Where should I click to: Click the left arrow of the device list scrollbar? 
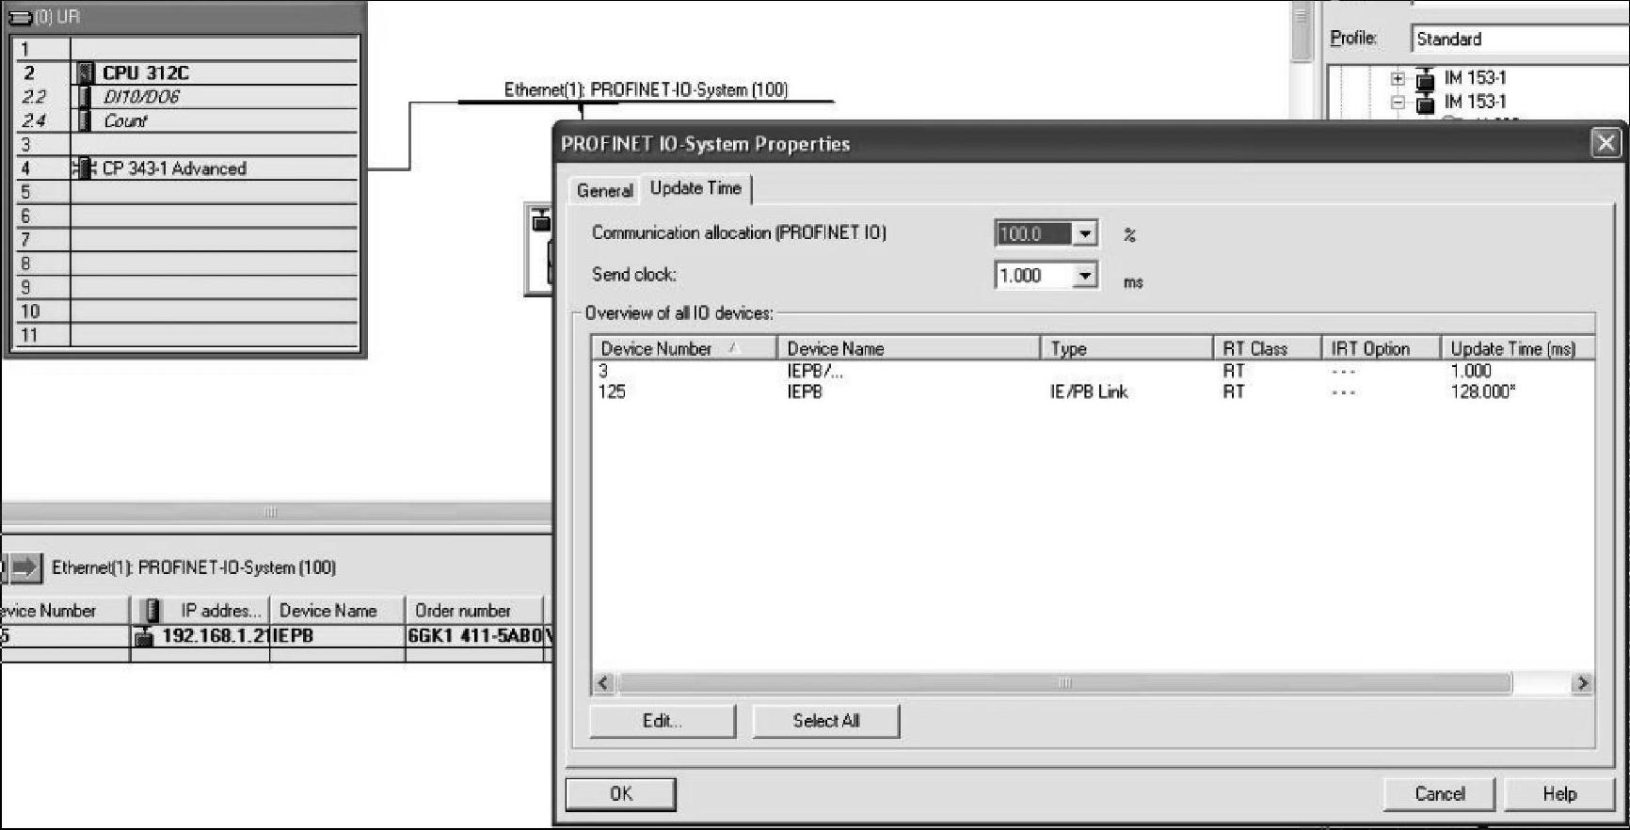coord(604,683)
